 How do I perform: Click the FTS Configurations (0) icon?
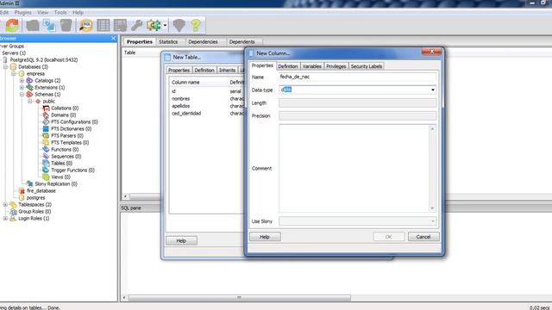click(x=46, y=121)
